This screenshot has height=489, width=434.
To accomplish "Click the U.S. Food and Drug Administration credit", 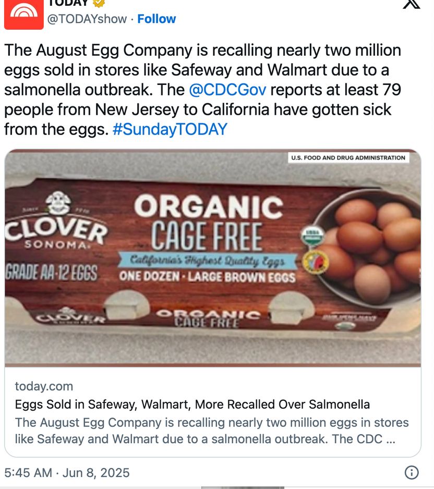I will point(348,157).
